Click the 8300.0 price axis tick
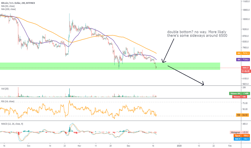This screenshot has width=251, height=148. (246, 42)
